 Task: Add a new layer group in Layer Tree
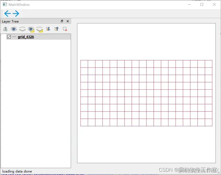pos(5,29)
